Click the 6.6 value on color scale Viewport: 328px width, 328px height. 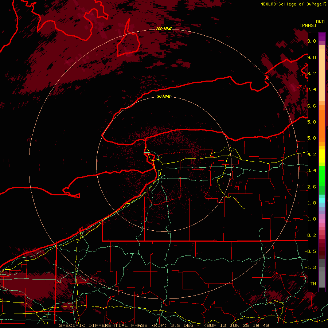coord(312,106)
